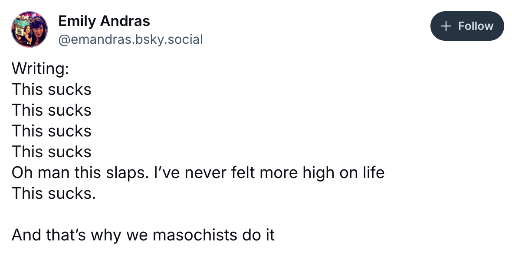The height and width of the screenshot is (253, 512).
Task: Click the third 'This sucks' line
Action: coord(52,131)
